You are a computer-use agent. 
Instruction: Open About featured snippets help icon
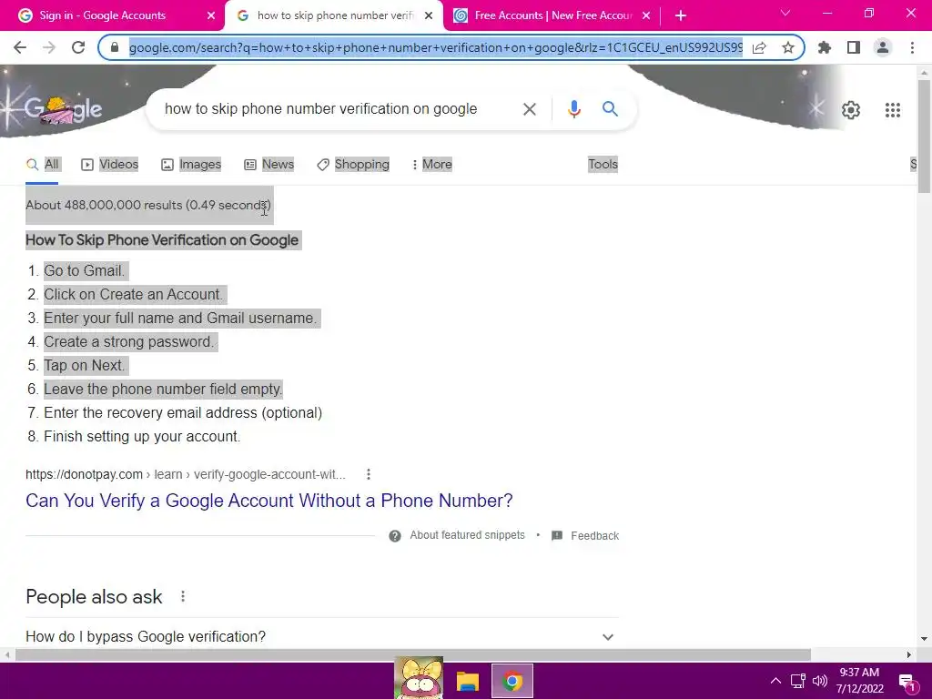tap(395, 536)
